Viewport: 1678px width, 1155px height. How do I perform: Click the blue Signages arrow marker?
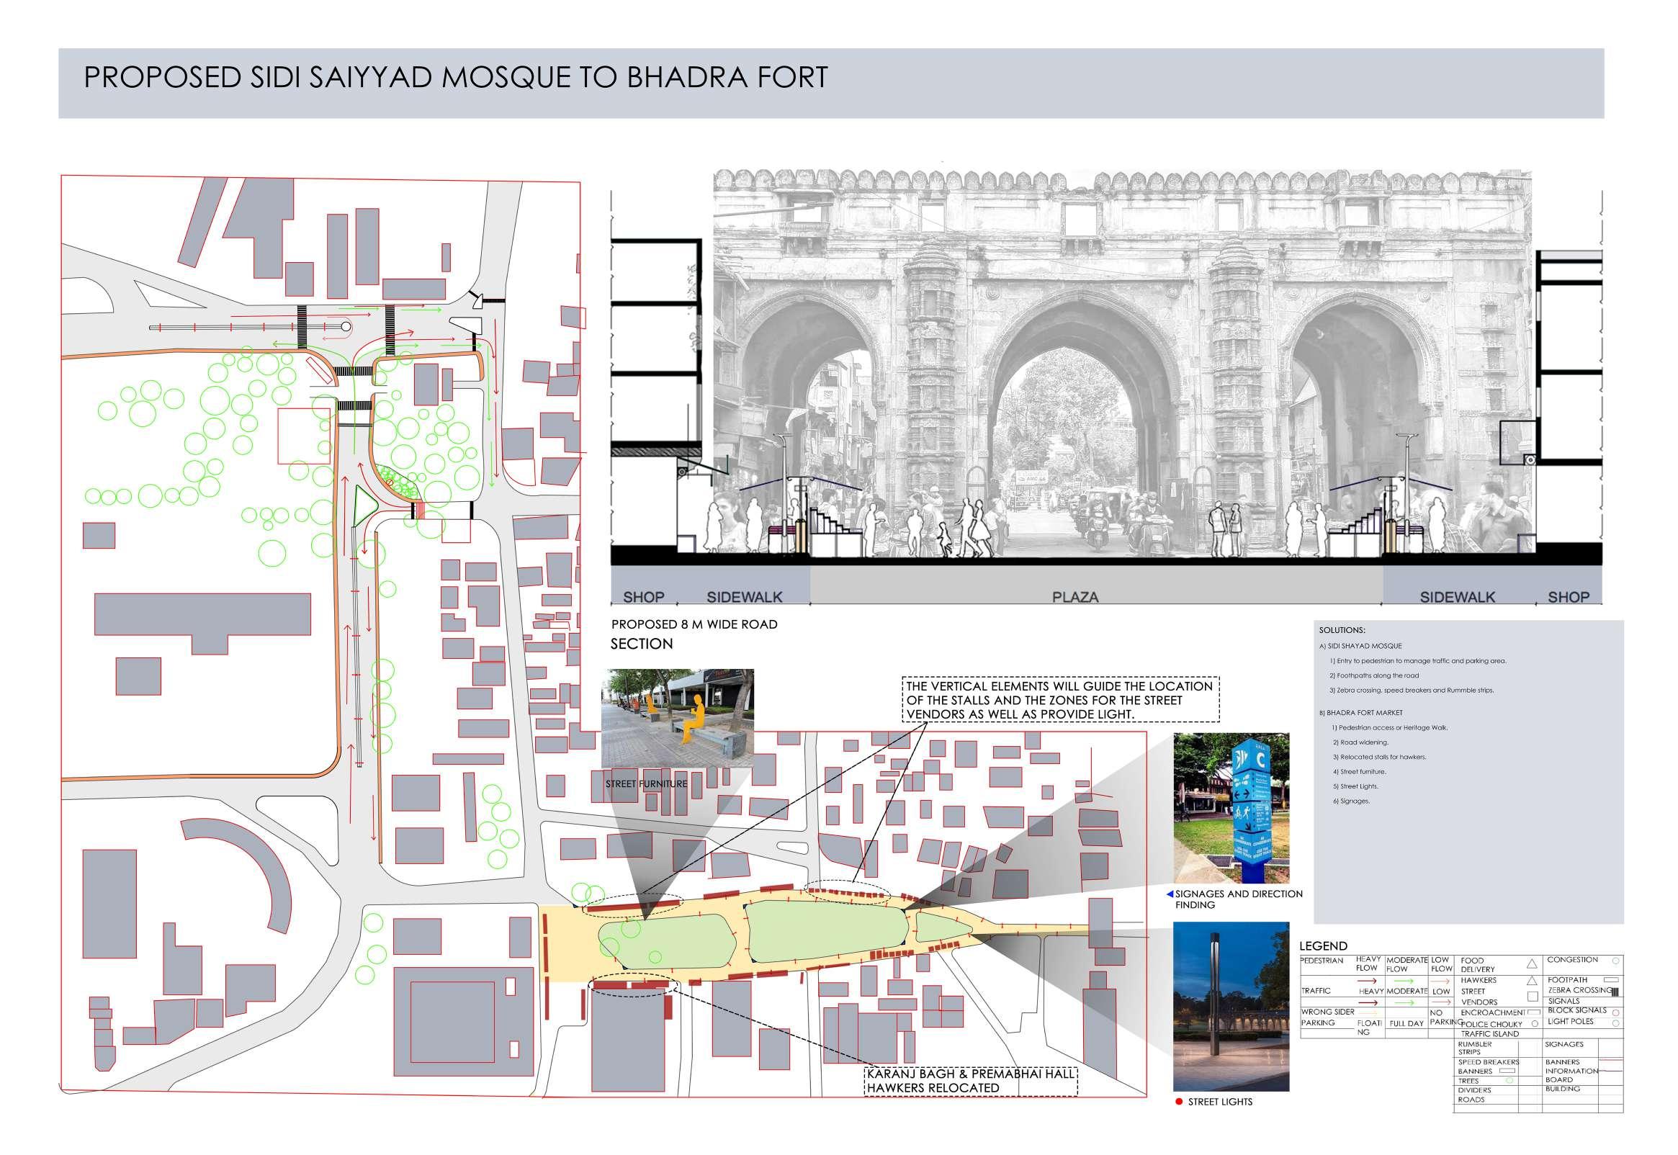[1170, 894]
